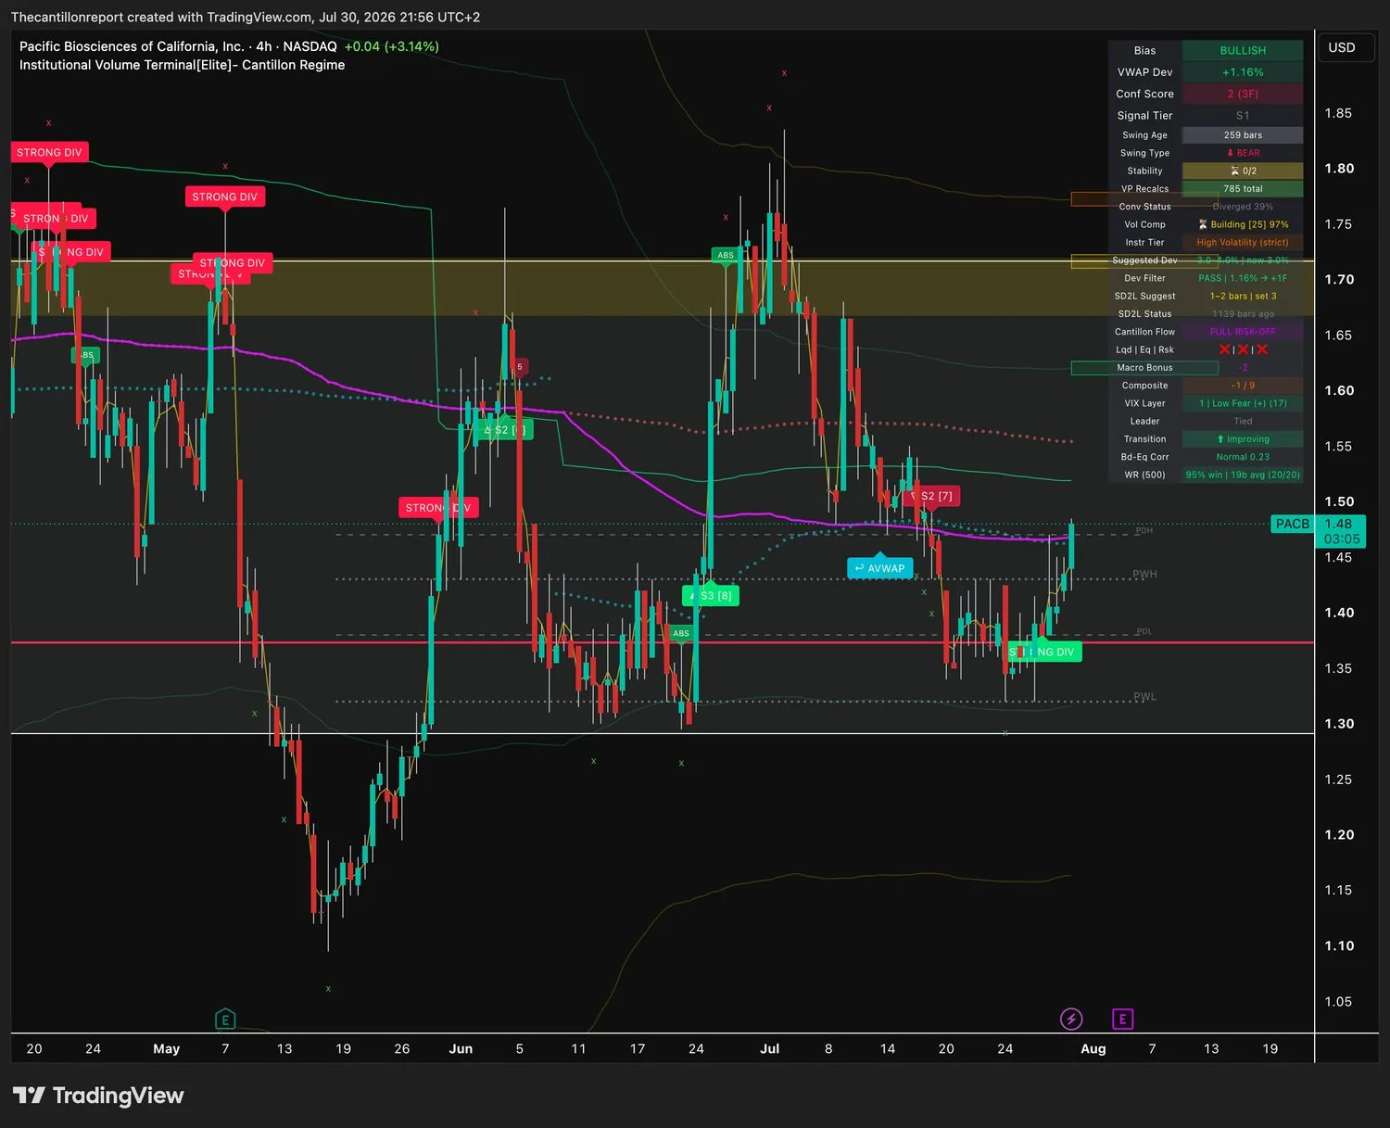This screenshot has width=1390, height=1128.
Task: Click the Cantillon Flow FULL RISK-OFF cell
Action: pyautogui.click(x=1243, y=332)
